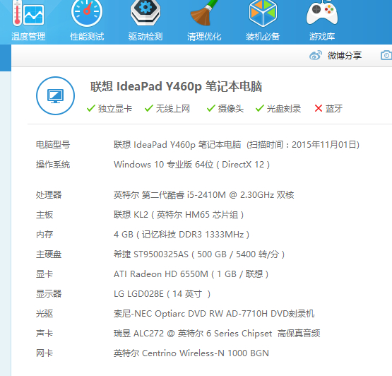Click the 联想 IdeaPad Y460p heading
Screen dimensions: 392x376
click(x=176, y=86)
